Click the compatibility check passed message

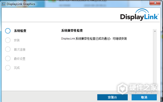[x=94, y=39]
